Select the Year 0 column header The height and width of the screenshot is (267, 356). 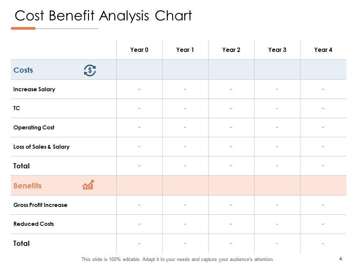pos(139,50)
